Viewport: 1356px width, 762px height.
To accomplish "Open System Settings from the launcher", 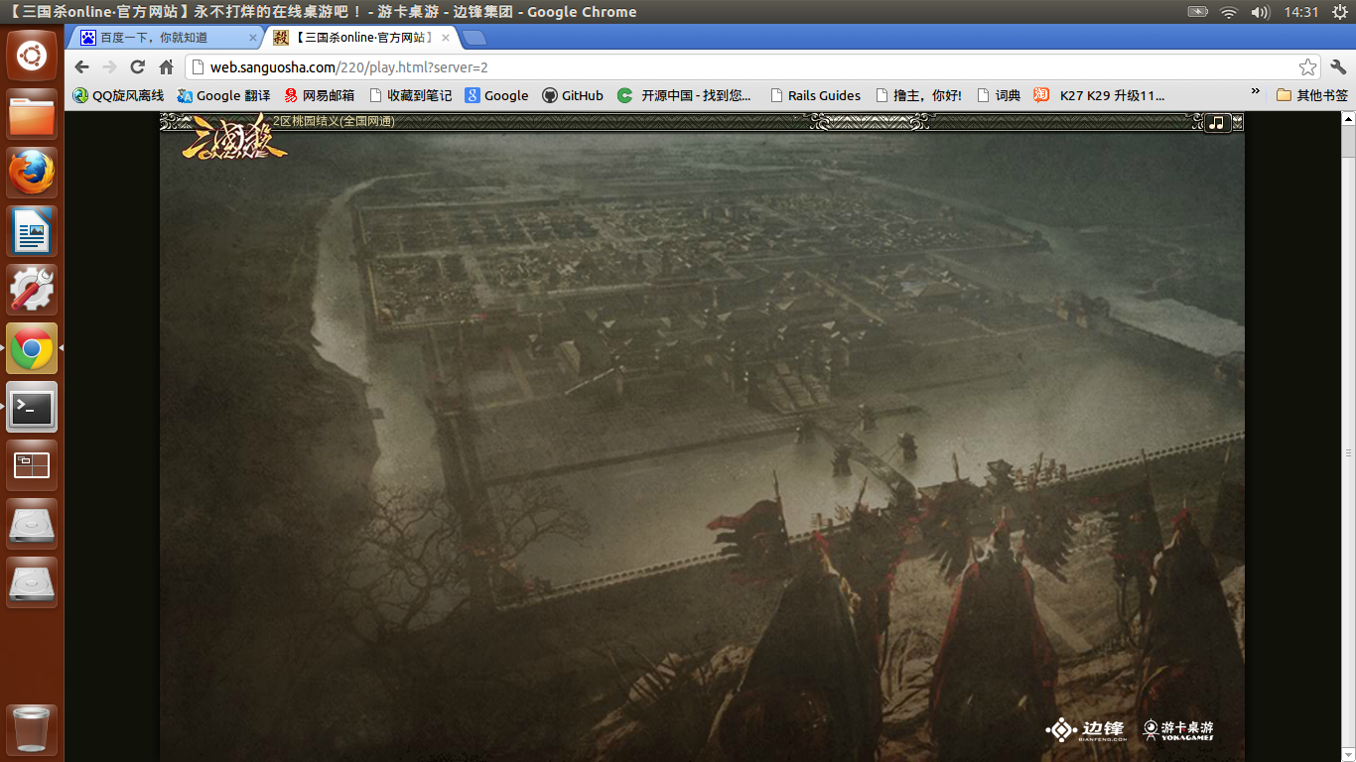I will coord(32,290).
